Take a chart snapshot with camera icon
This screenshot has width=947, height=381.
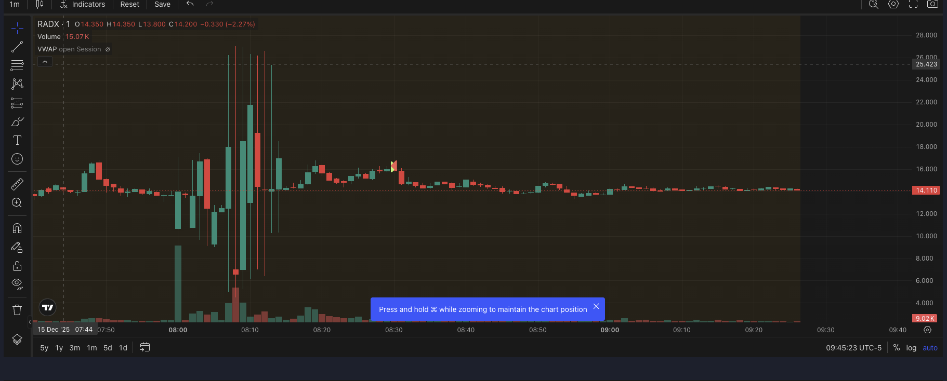pyautogui.click(x=933, y=4)
